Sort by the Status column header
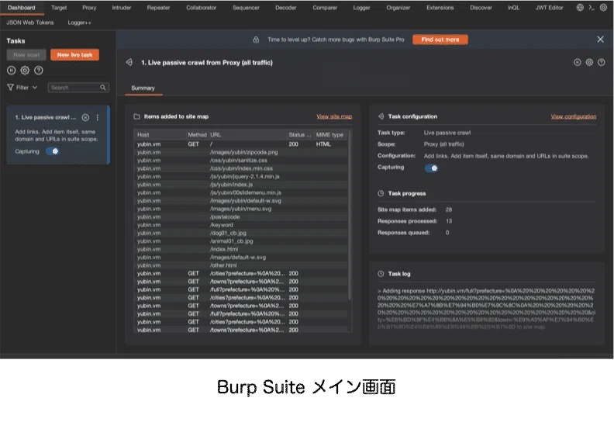This screenshot has height=436, width=614. [300, 134]
